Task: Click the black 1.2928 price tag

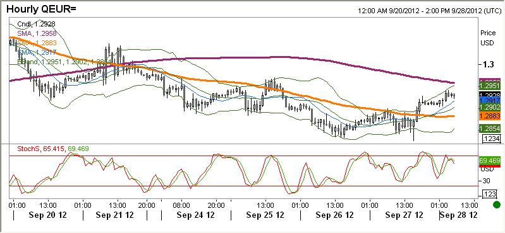Action: pyautogui.click(x=490, y=94)
